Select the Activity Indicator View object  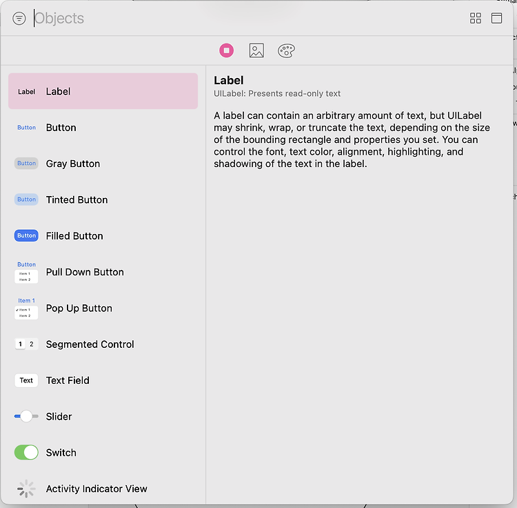point(103,489)
